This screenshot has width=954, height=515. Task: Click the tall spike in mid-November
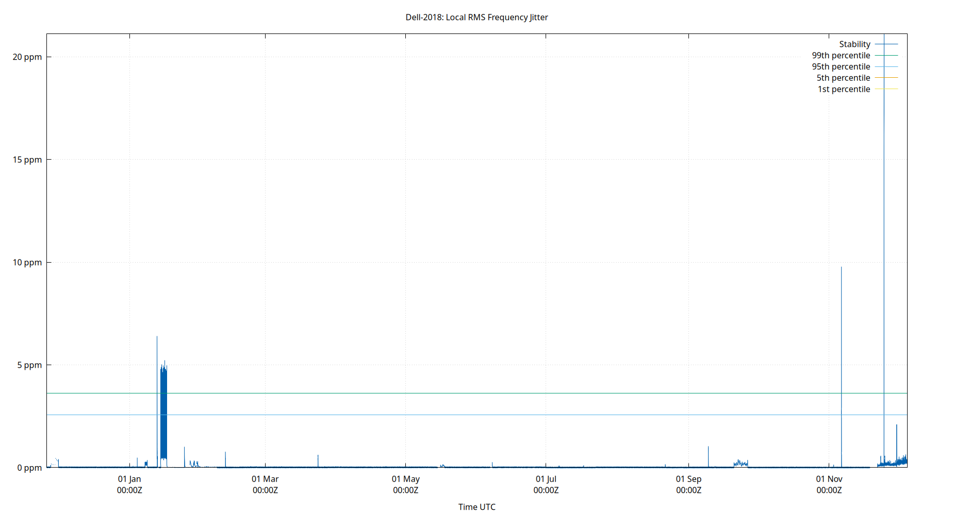pos(885,206)
